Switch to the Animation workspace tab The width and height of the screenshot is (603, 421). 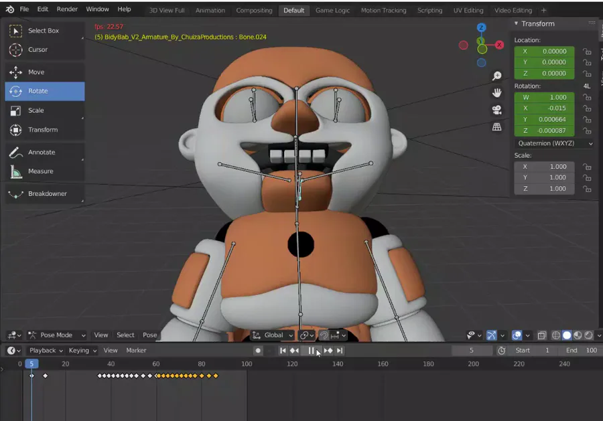[210, 11]
